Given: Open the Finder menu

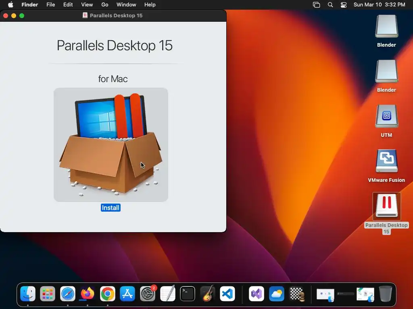Looking at the screenshot, I should click(30, 5).
